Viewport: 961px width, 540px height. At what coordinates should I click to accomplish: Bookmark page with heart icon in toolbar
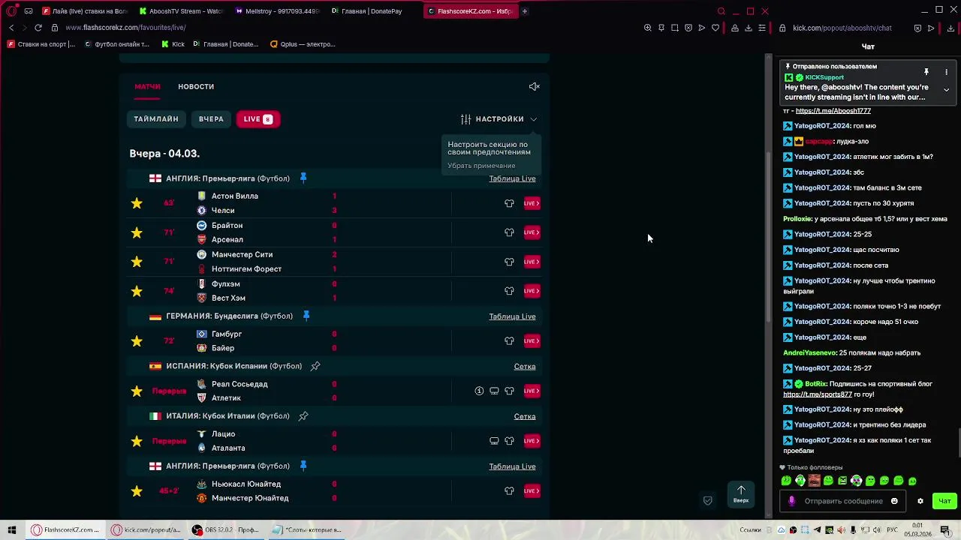click(715, 28)
